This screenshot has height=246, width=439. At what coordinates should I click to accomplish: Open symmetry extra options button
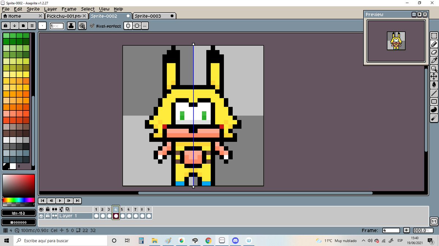coord(145,26)
